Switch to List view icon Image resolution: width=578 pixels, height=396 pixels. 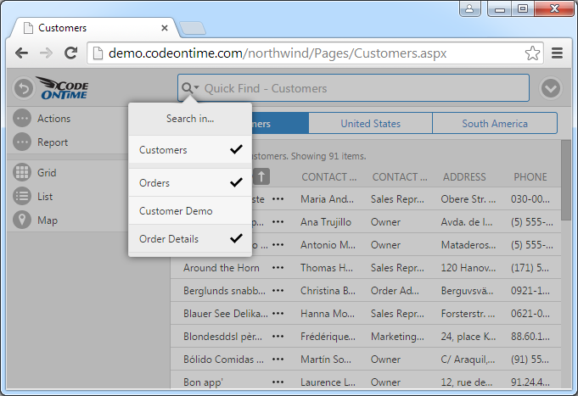click(x=24, y=197)
